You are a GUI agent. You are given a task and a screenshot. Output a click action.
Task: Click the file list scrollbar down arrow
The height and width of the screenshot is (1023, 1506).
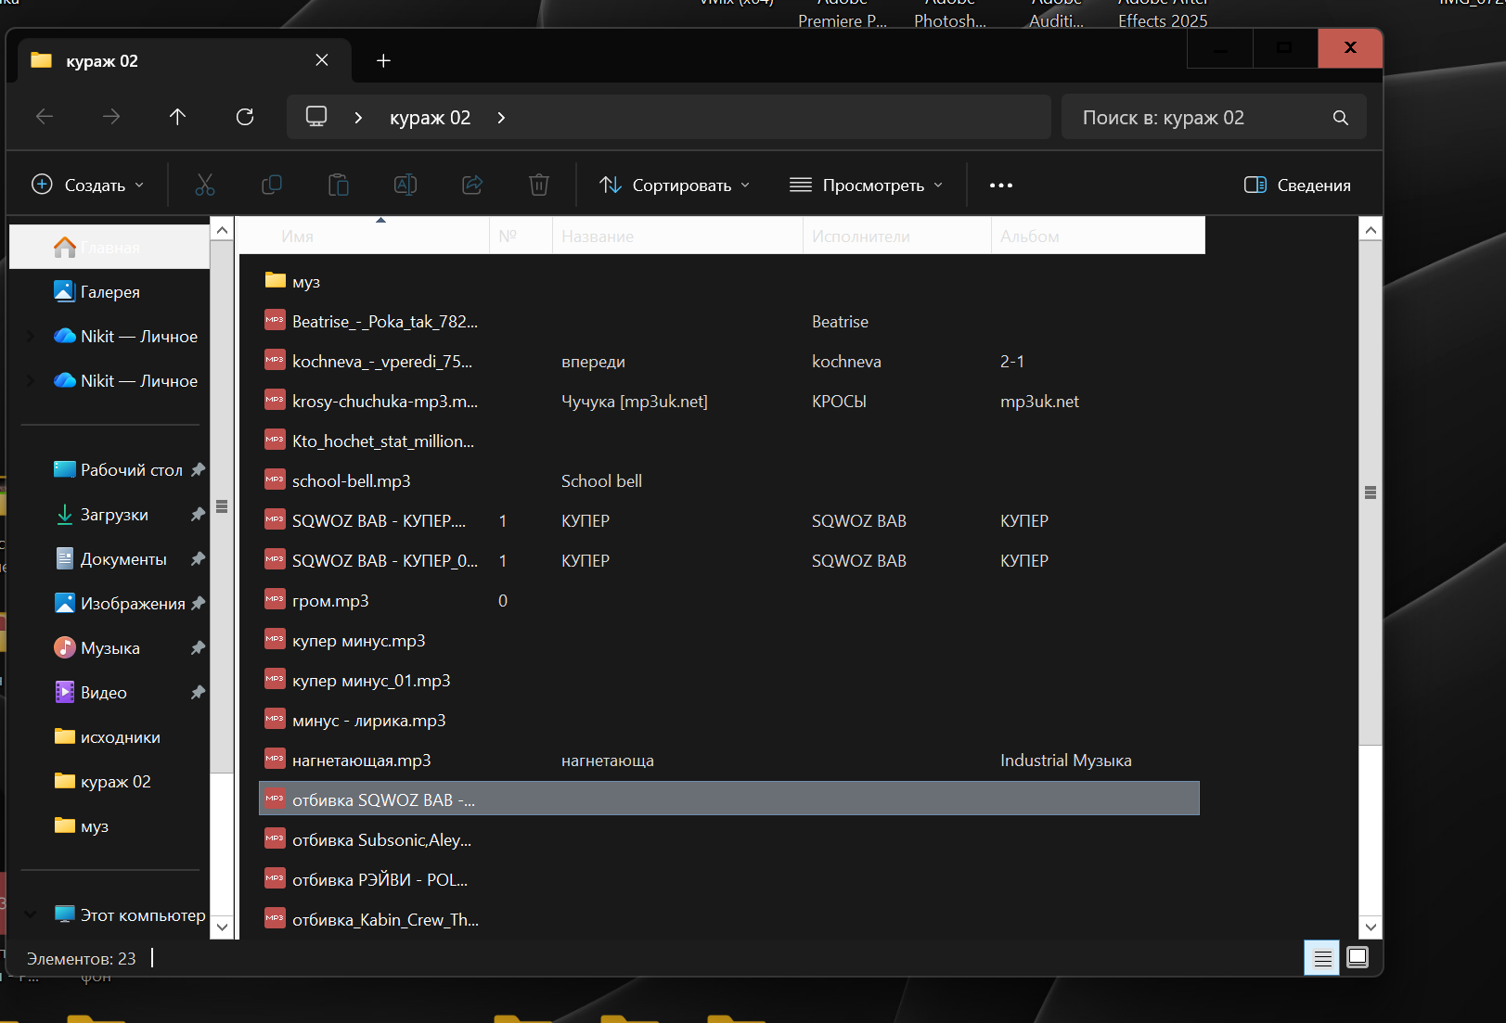pyautogui.click(x=1371, y=927)
